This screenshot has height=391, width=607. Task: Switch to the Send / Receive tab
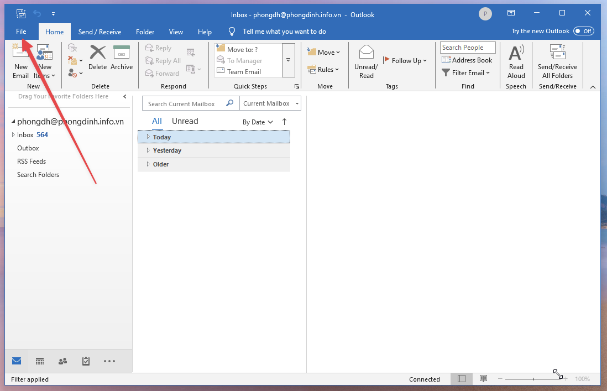[100, 32]
